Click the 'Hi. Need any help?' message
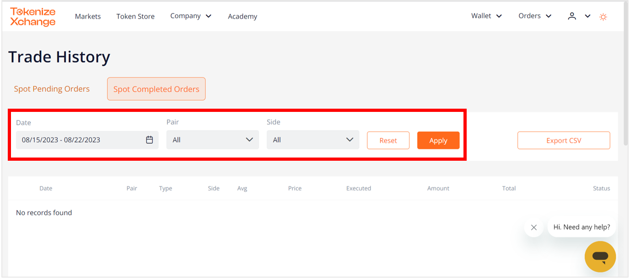This screenshot has height=279, width=630. tap(582, 227)
